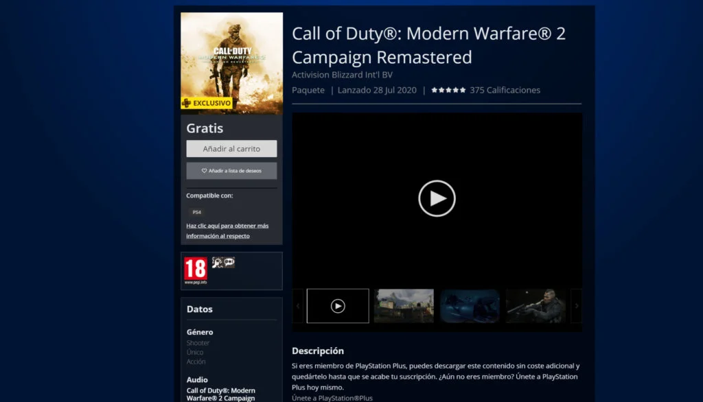Click the 'Paquete' product type label
The image size is (703, 402).
pos(308,90)
